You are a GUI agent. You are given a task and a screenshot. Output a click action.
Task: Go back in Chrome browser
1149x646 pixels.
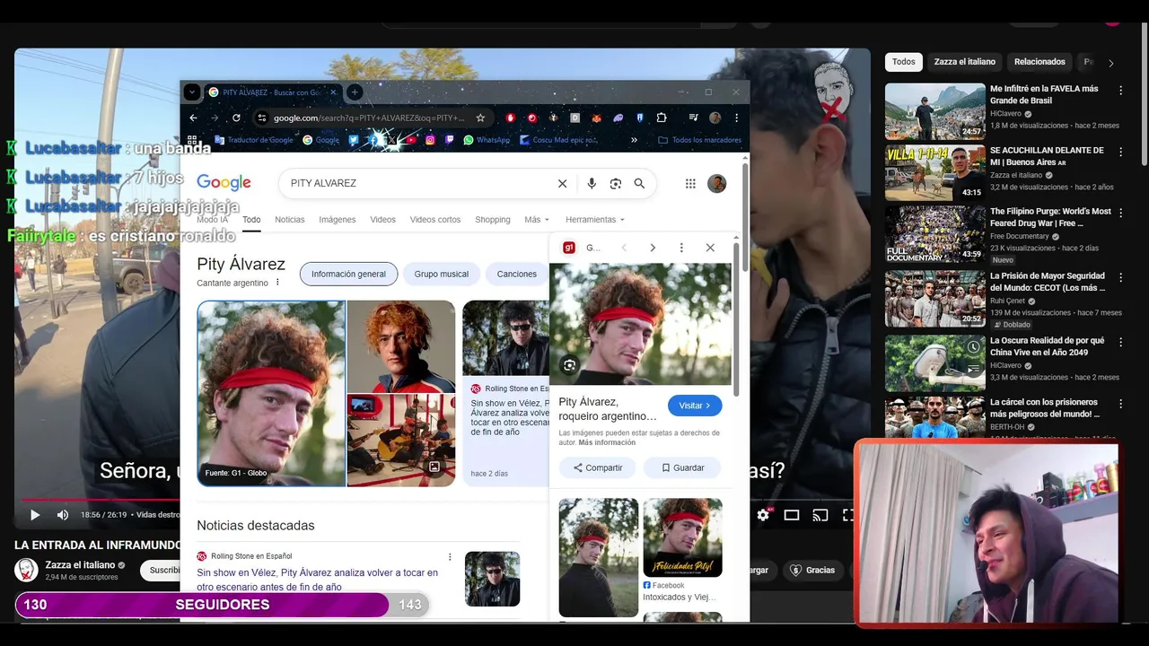[x=193, y=118]
